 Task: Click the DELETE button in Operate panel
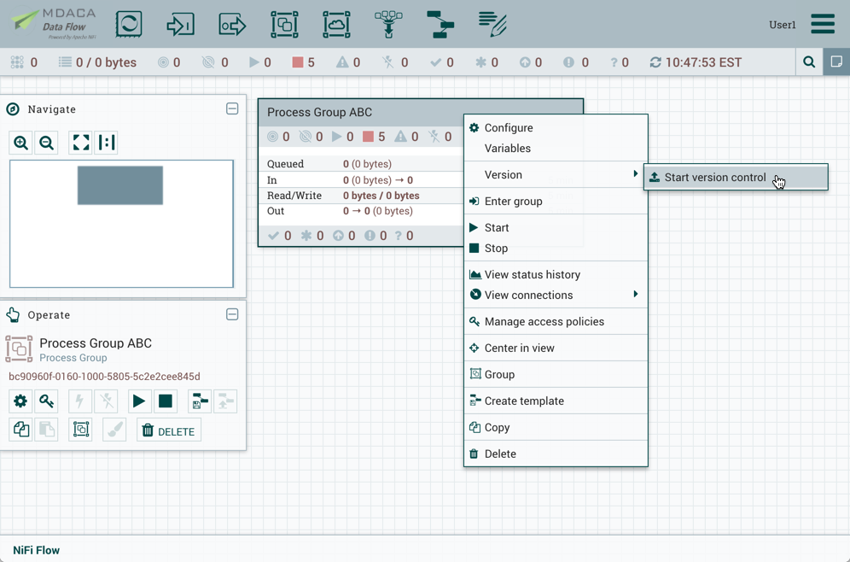point(168,431)
